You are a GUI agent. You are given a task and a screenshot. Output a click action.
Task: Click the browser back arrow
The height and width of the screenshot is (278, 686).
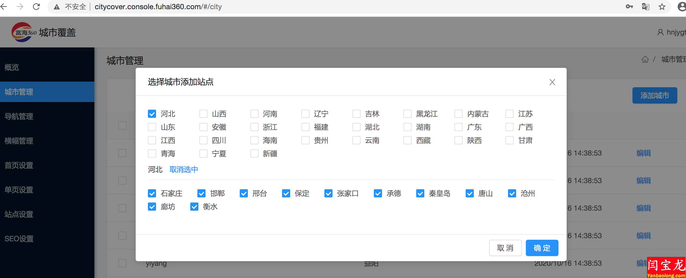[4, 6]
